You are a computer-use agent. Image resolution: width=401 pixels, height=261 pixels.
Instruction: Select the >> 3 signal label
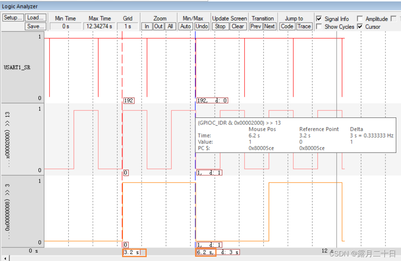[x=7, y=211]
